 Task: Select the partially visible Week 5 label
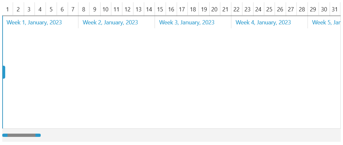(326, 22)
